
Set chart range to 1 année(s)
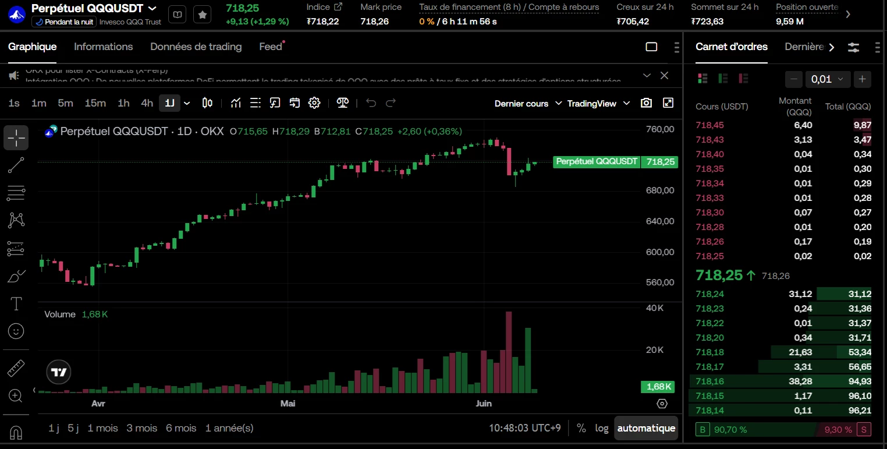point(229,428)
